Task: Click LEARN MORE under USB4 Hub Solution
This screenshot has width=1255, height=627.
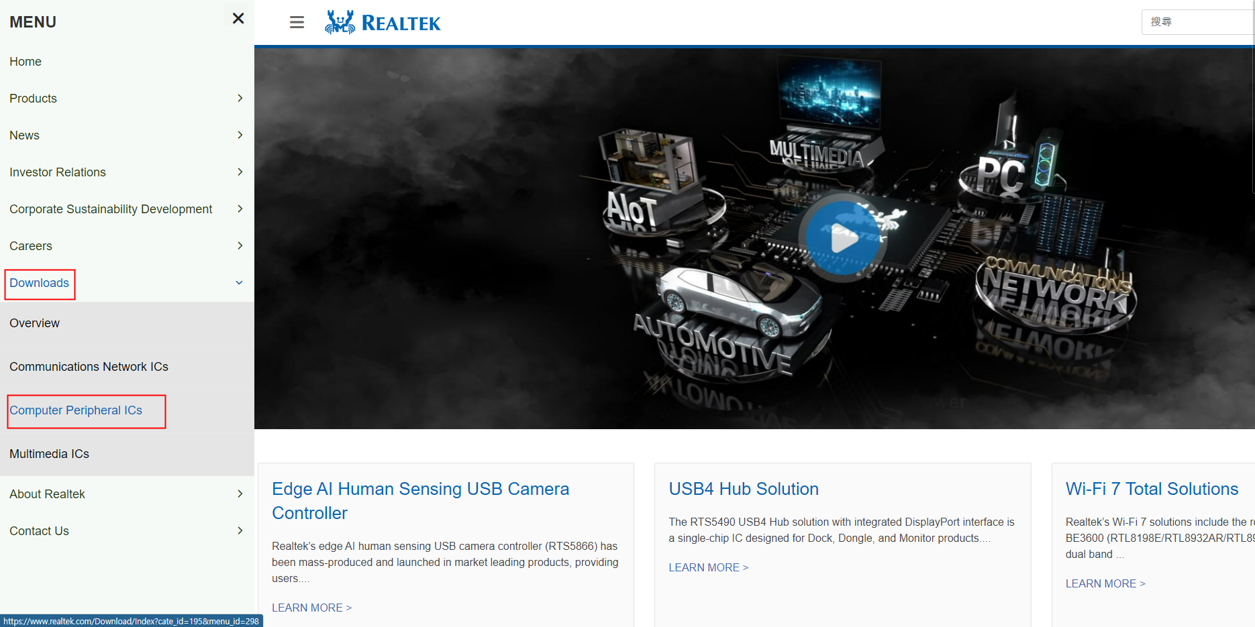Action: 708,567
